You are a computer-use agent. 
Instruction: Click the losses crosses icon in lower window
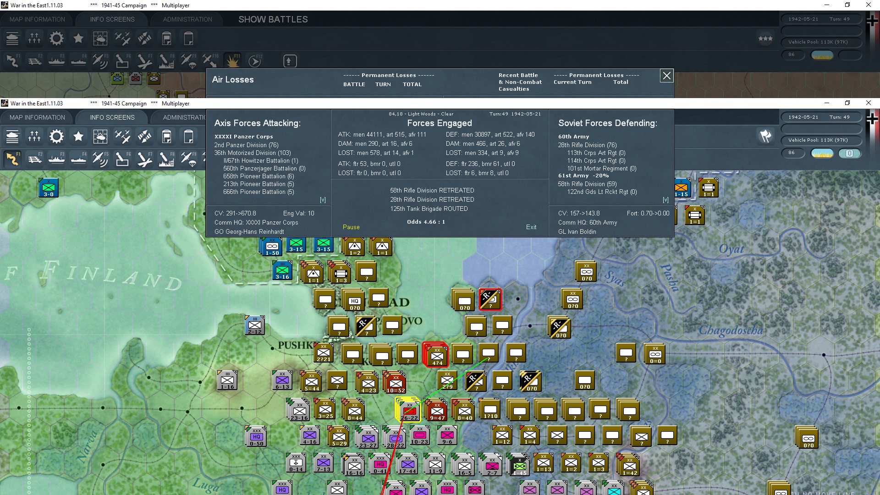[x=34, y=137]
